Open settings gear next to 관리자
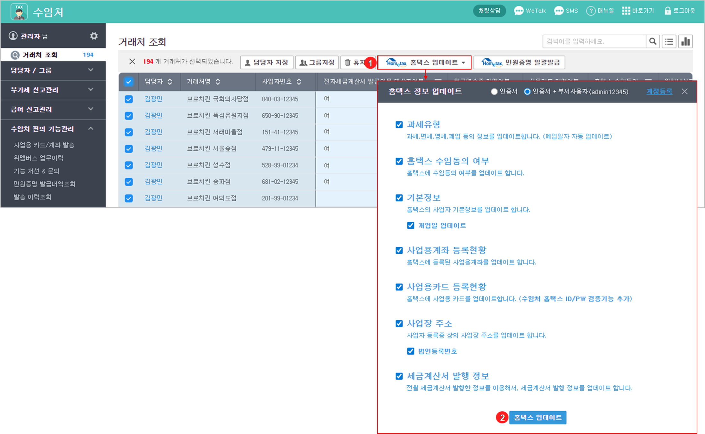Image resolution: width=705 pixels, height=434 pixels. 94,36
